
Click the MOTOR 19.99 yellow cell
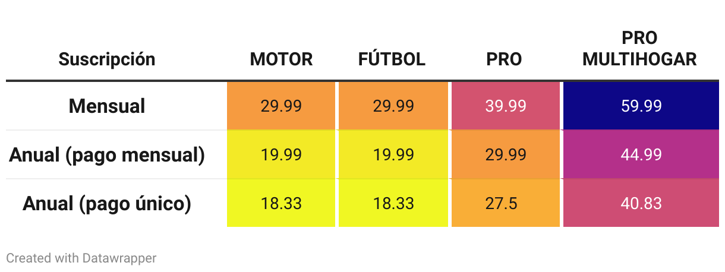pyautogui.click(x=281, y=154)
